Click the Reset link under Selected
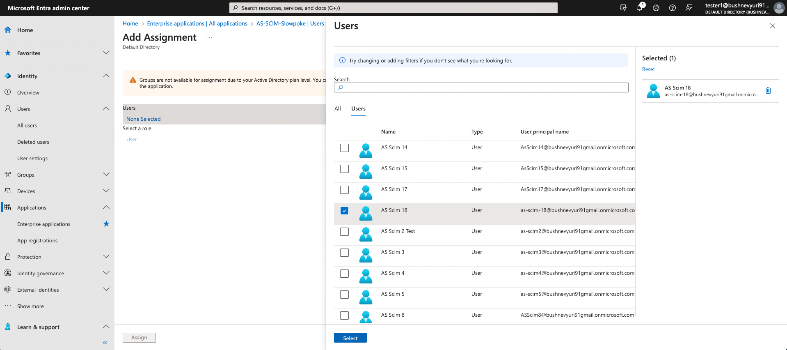 648,69
